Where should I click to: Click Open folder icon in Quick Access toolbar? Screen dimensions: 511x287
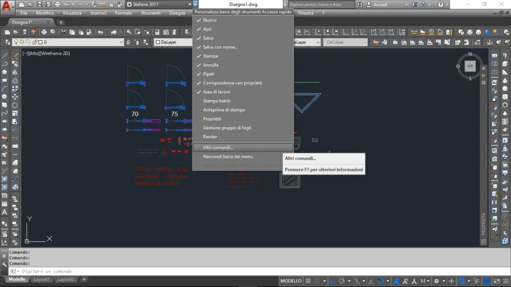point(31,4)
